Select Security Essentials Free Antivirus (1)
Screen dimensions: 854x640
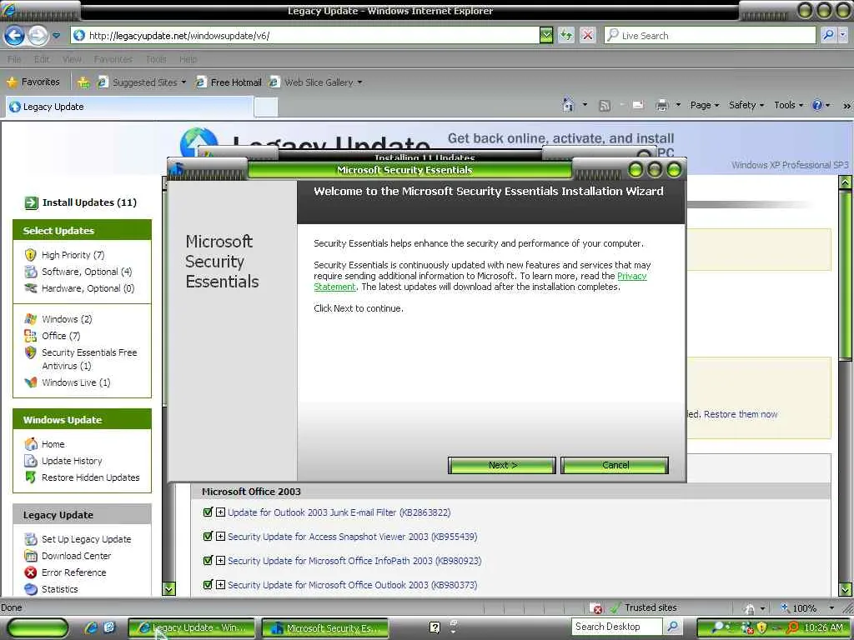[89, 359]
